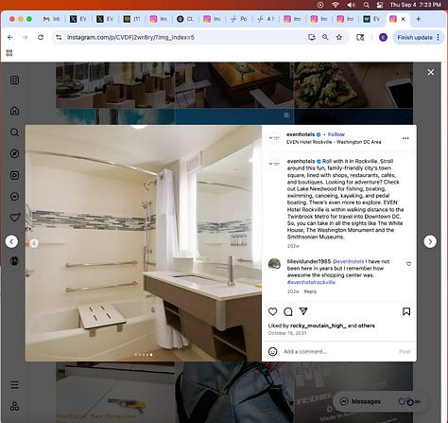Click Follow next to evenhotels
This screenshot has width=448, height=423.
[336, 134]
